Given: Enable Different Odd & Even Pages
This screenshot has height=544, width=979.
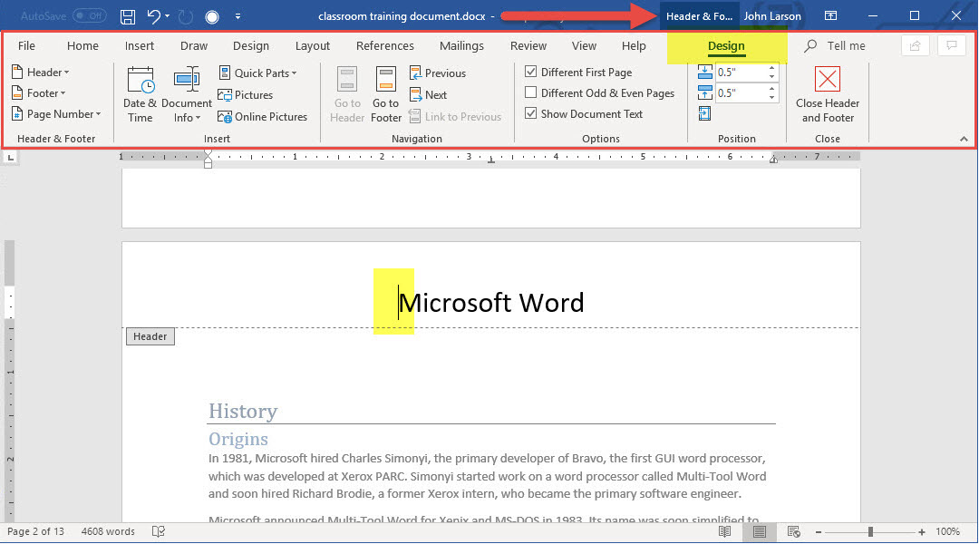Looking at the screenshot, I should click(531, 93).
